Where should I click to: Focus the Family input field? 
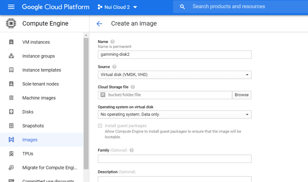(175, 159)
